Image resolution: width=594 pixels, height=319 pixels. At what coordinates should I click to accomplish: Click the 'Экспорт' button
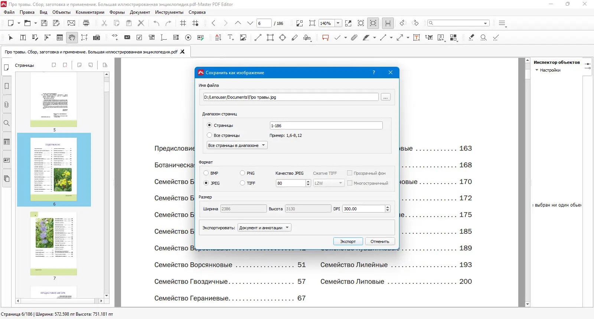pyautogui.click(x=348, y=241)
